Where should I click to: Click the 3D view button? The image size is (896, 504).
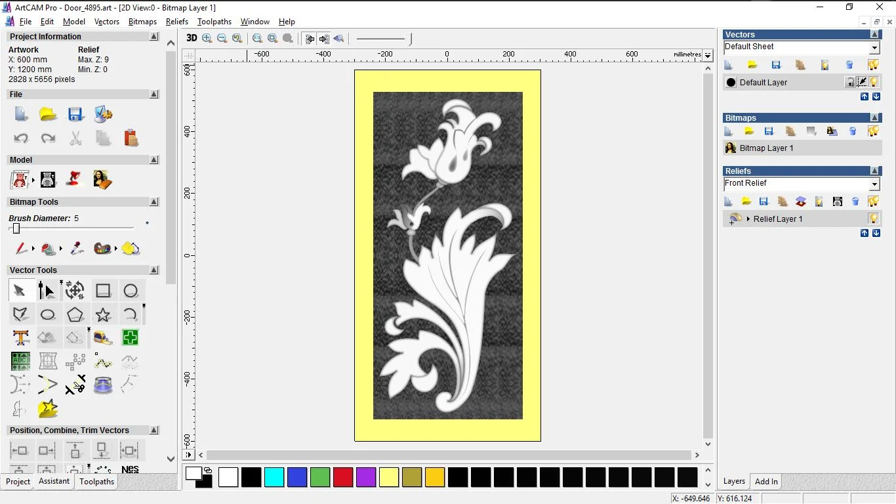pyautogui.click(x=192, y=38)
